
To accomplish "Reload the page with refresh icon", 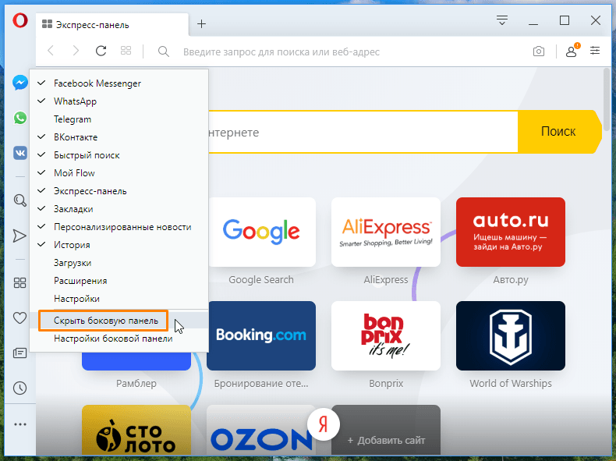I will point(101,50).
